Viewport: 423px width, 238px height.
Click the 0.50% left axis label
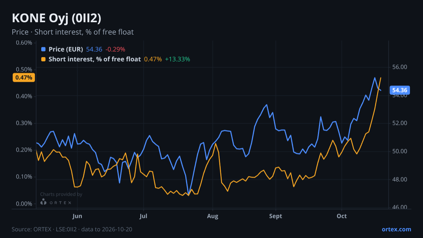point(24,69)
